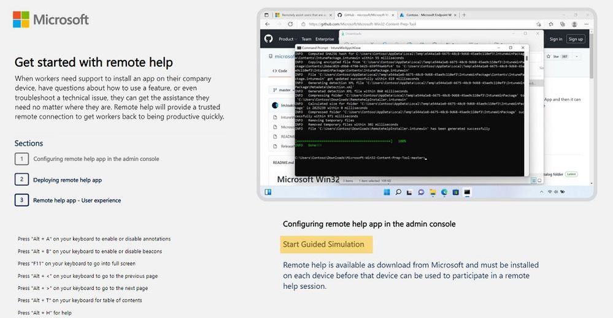Open Microsoft Edge from preview taskbar
This screenshot has width=613, height=318.
pyautogui.click(x=444, y=192)
